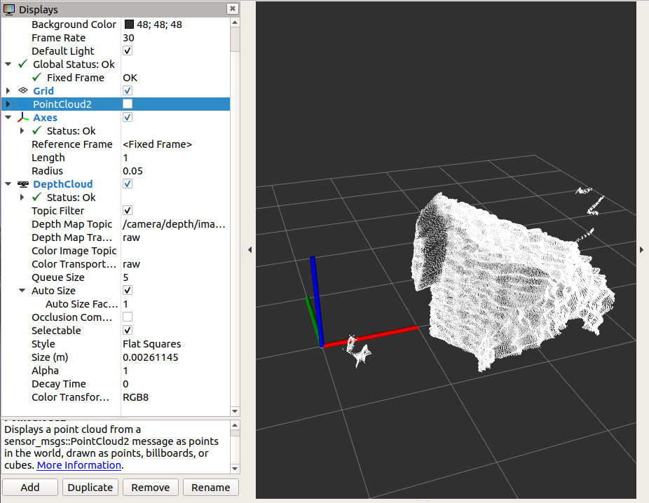Open the Reference Frame <Fixed Frame> dropdown

point(175,144)
